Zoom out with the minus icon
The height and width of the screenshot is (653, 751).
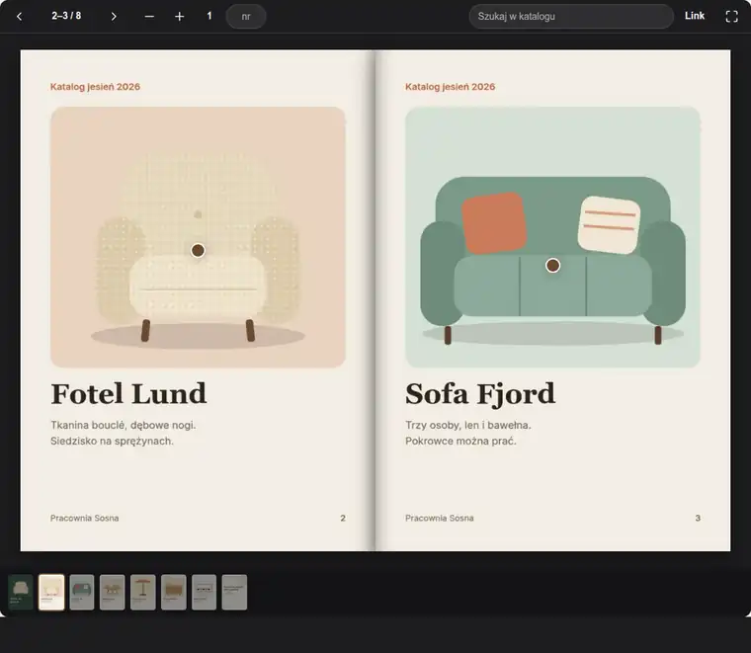(149, 16)
